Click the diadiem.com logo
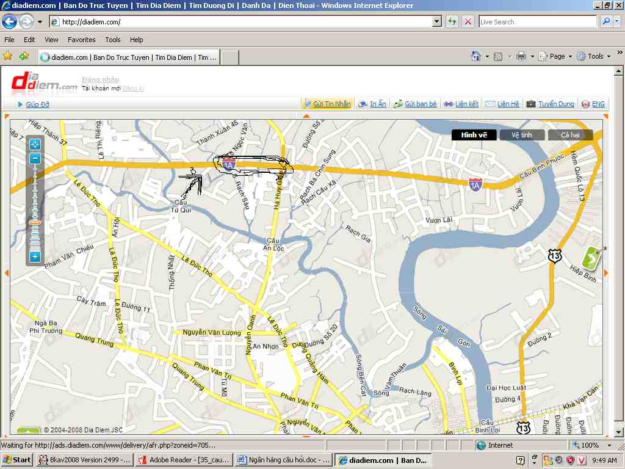The image size is (625, 469). (44, 82)
